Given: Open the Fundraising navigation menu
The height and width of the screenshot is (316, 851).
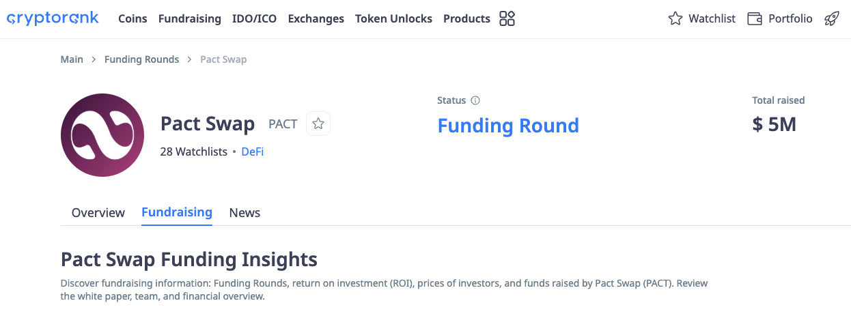Looking at the screenshot, I should click(189, 19).
